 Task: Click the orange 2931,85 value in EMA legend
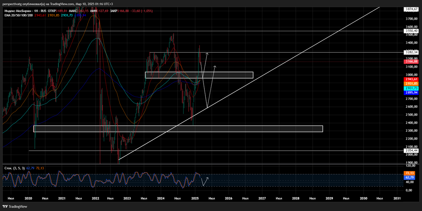pyautogui.click(x=53, y=15)
